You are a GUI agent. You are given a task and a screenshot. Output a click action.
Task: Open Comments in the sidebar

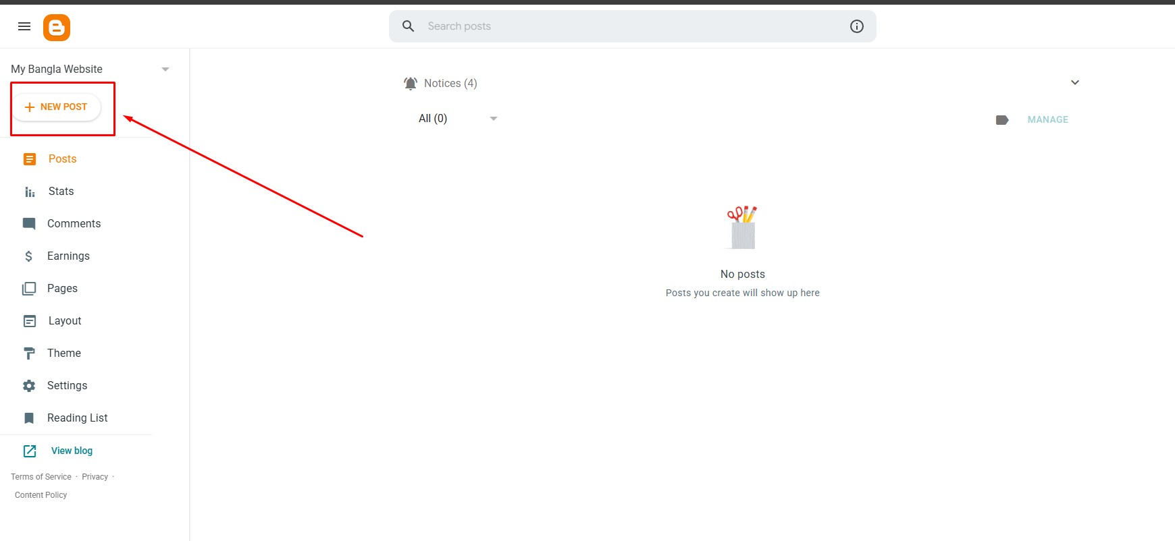tap(74, 224)
